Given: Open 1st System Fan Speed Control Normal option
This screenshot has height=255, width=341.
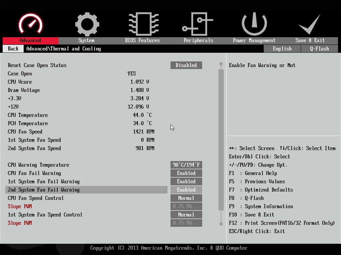Looking at the screenshot, I should pos(186,215).
